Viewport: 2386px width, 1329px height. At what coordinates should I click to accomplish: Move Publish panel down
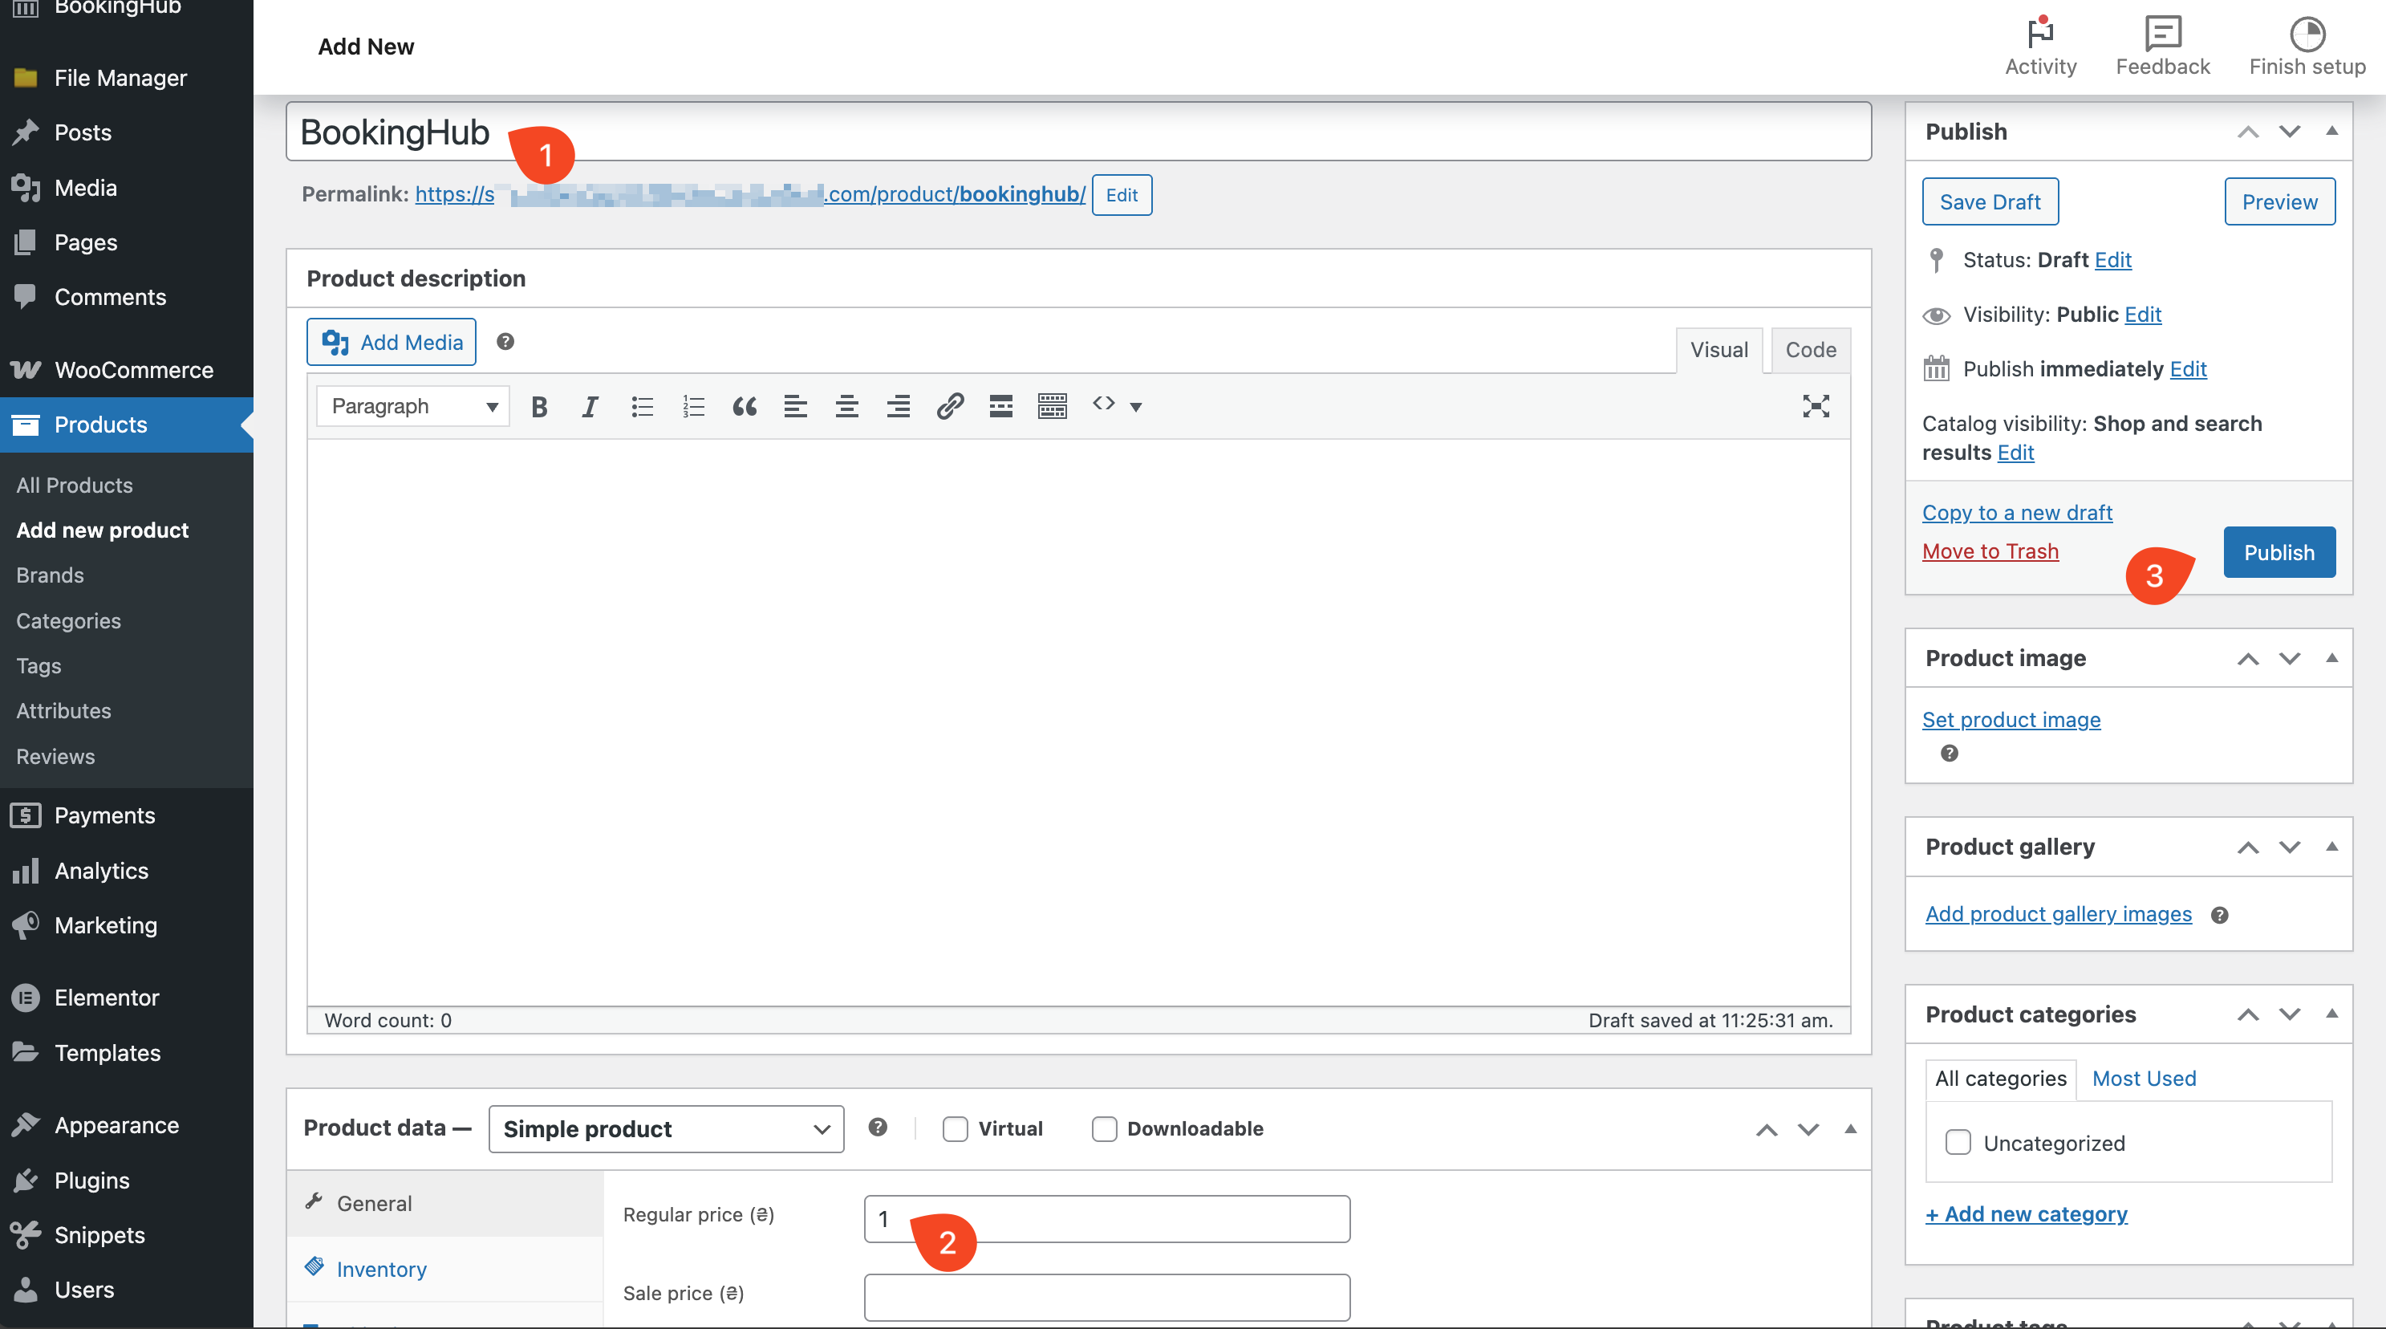pyautogui.click(x=2289, y=131)
